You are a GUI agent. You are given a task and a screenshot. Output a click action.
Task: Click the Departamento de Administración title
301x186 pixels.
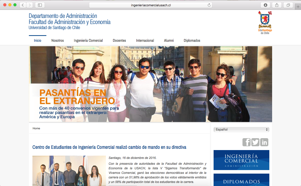coord(63,16)
